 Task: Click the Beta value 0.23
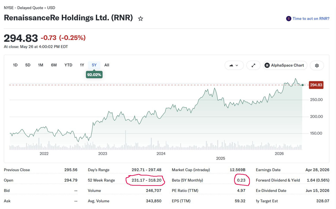pyautogui.click(x=241, y=180)
